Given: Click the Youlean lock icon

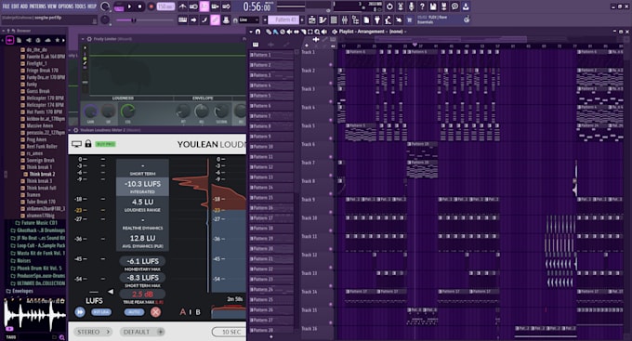Looking at the screenshot, I should coord(88,144).
